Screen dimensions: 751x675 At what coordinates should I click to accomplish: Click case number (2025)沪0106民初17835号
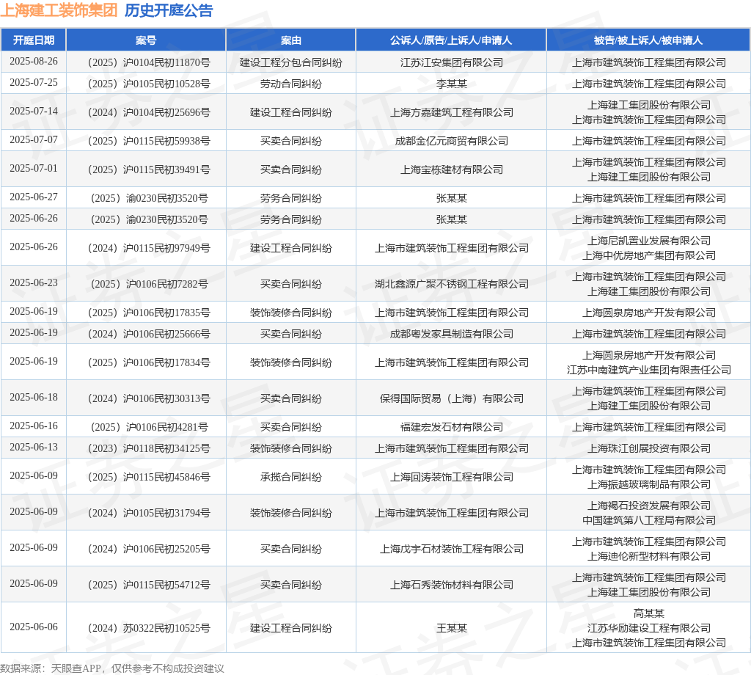(149, 313)
